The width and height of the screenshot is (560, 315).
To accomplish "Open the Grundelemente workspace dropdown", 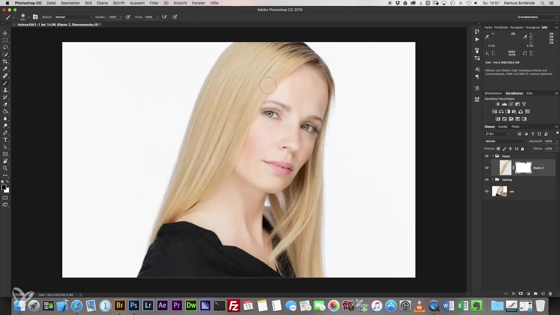I will tap(537, 17).
